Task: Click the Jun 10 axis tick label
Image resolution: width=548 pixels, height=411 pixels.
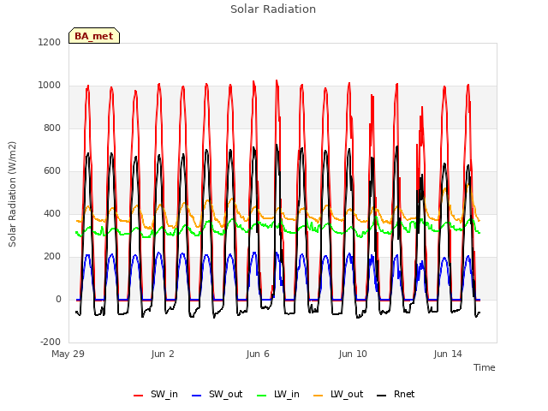Action: [x=353, y=354]
